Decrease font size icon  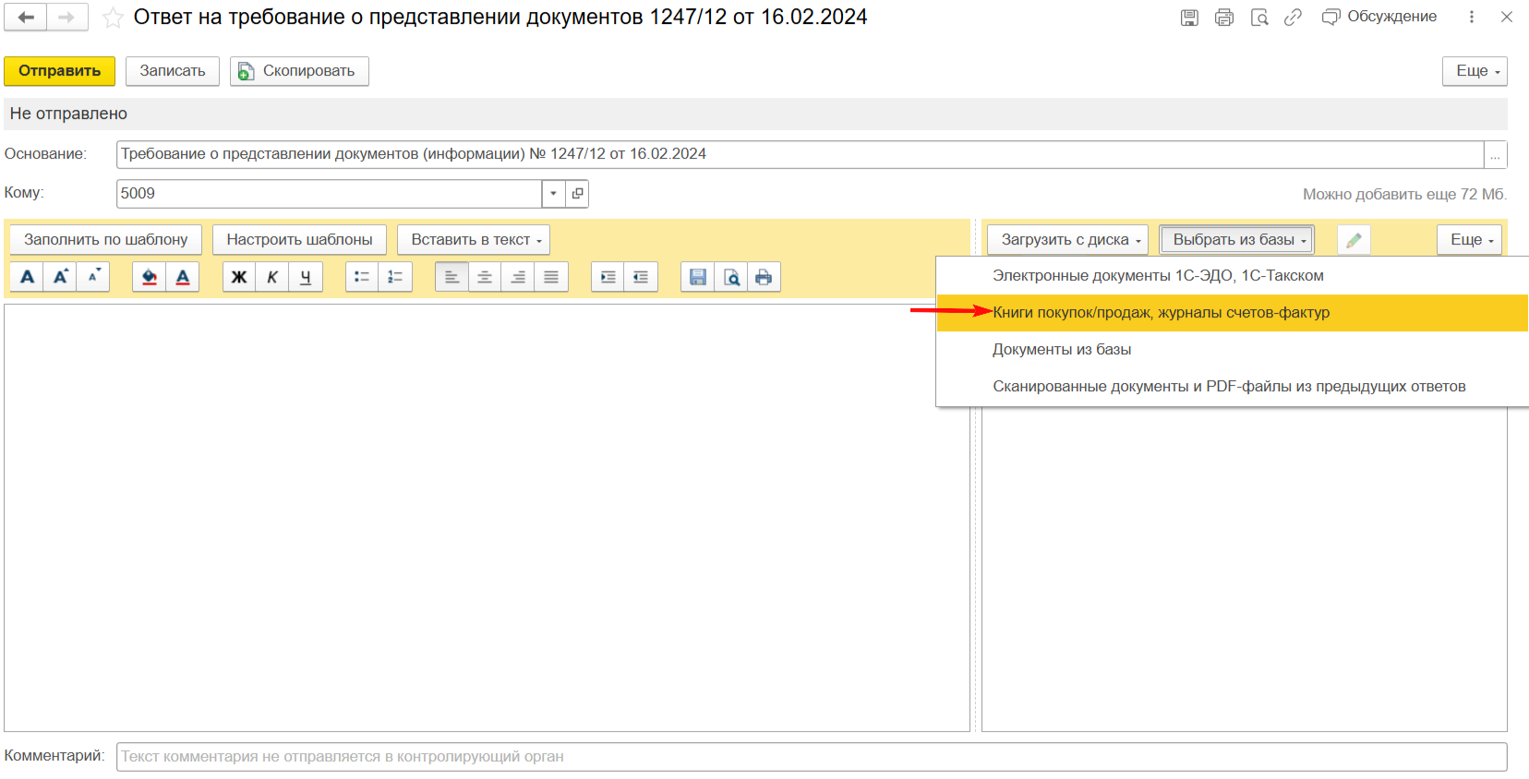tap(93, 277)
